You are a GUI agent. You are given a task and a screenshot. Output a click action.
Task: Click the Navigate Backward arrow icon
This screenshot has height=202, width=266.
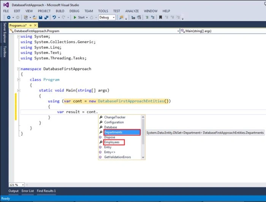(x=8, y=17)
